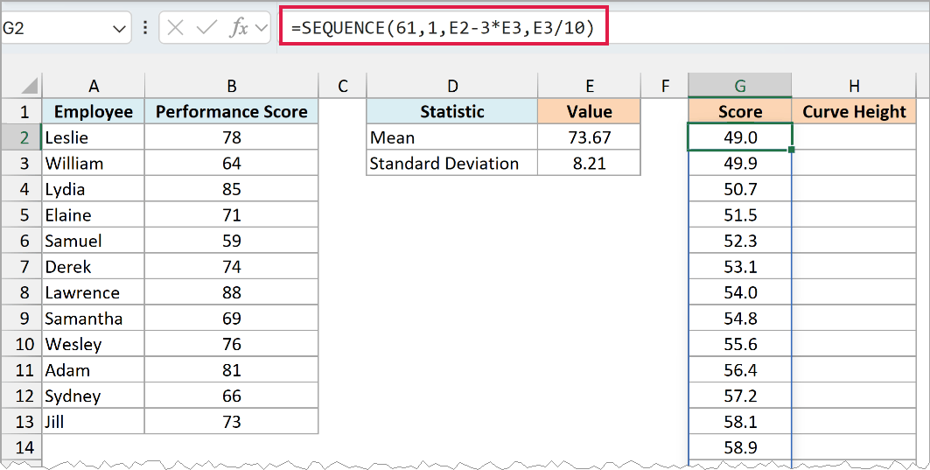This screenshot has width=930, height=470.
Task: Select the cell containing 'Adam'
Action: tap(93, 369)
